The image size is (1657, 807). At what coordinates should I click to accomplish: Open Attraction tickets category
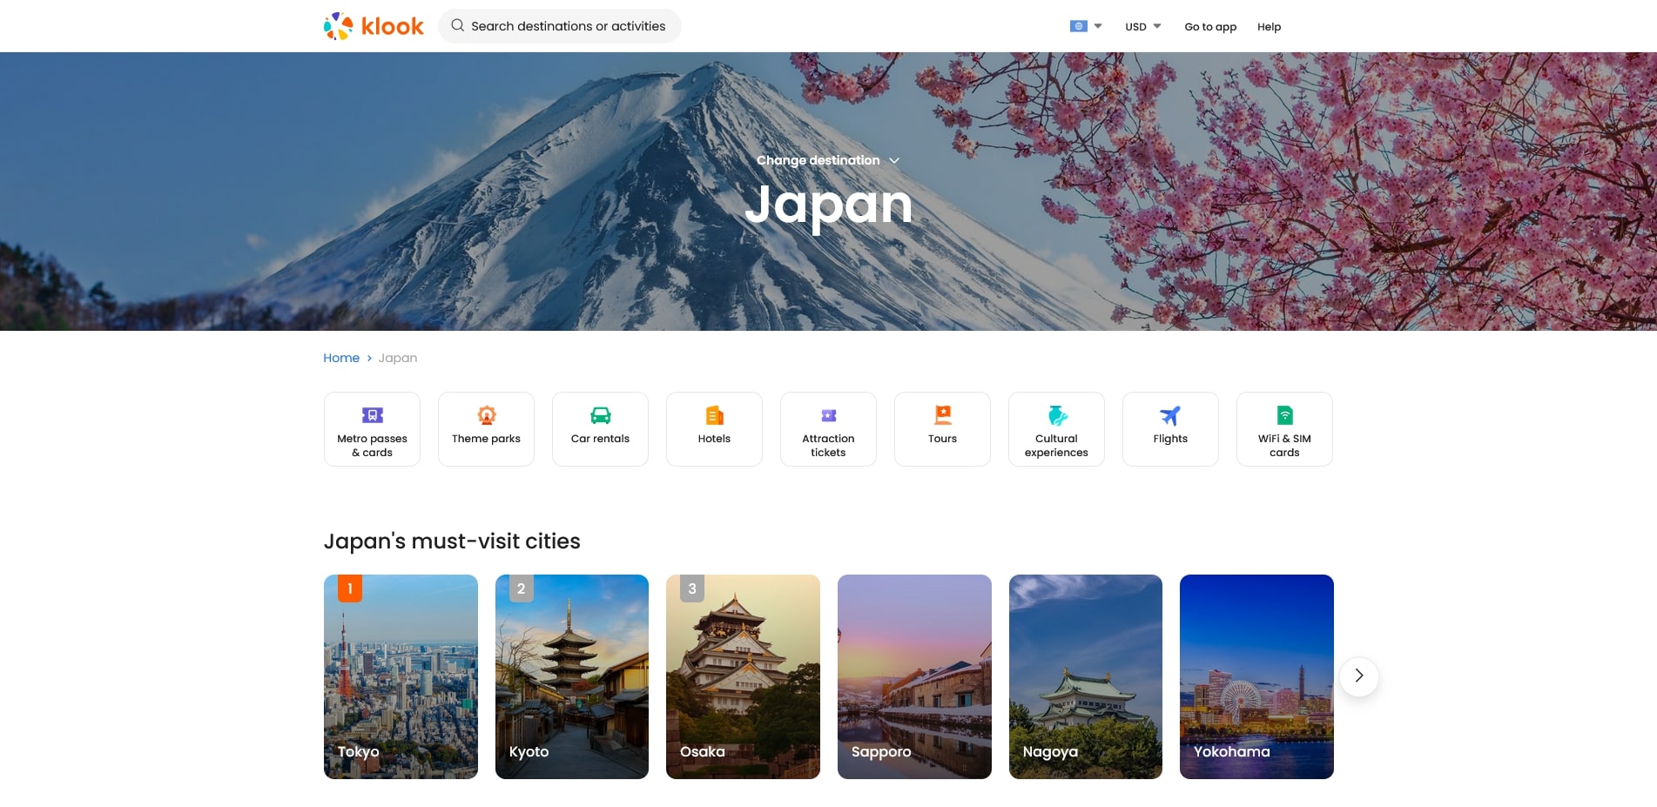828,429
